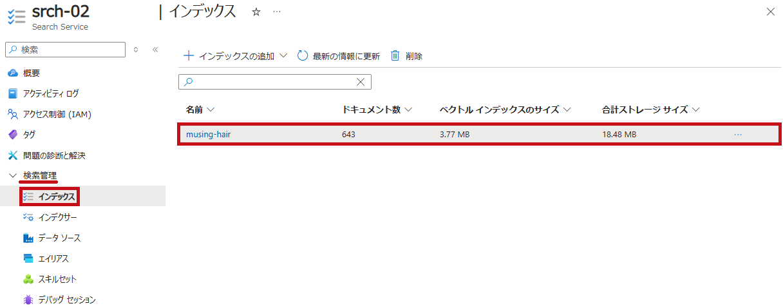Collapse the 検索管理 section chevron
This screenshot has height=308, width=783.
click(12, 175)
